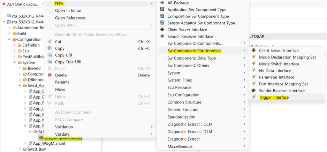The image size is (327, 152).
Task: Open the Miscellaneous submenu
Action: click(x=203, y=146)
